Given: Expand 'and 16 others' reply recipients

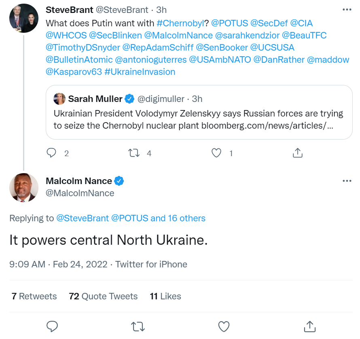Looking at the screenshot, I should point(178,218).
